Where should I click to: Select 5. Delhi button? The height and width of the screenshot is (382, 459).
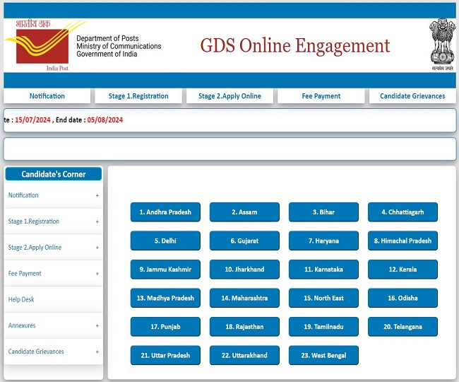165,241
